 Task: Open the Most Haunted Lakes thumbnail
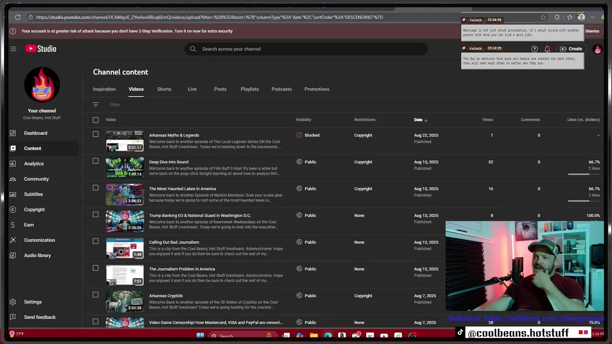click(125, 194)
